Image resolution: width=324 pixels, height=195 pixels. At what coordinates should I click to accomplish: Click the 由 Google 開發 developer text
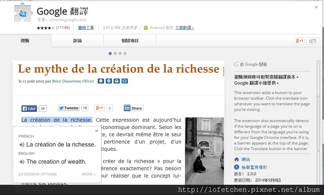pos(254,64)
